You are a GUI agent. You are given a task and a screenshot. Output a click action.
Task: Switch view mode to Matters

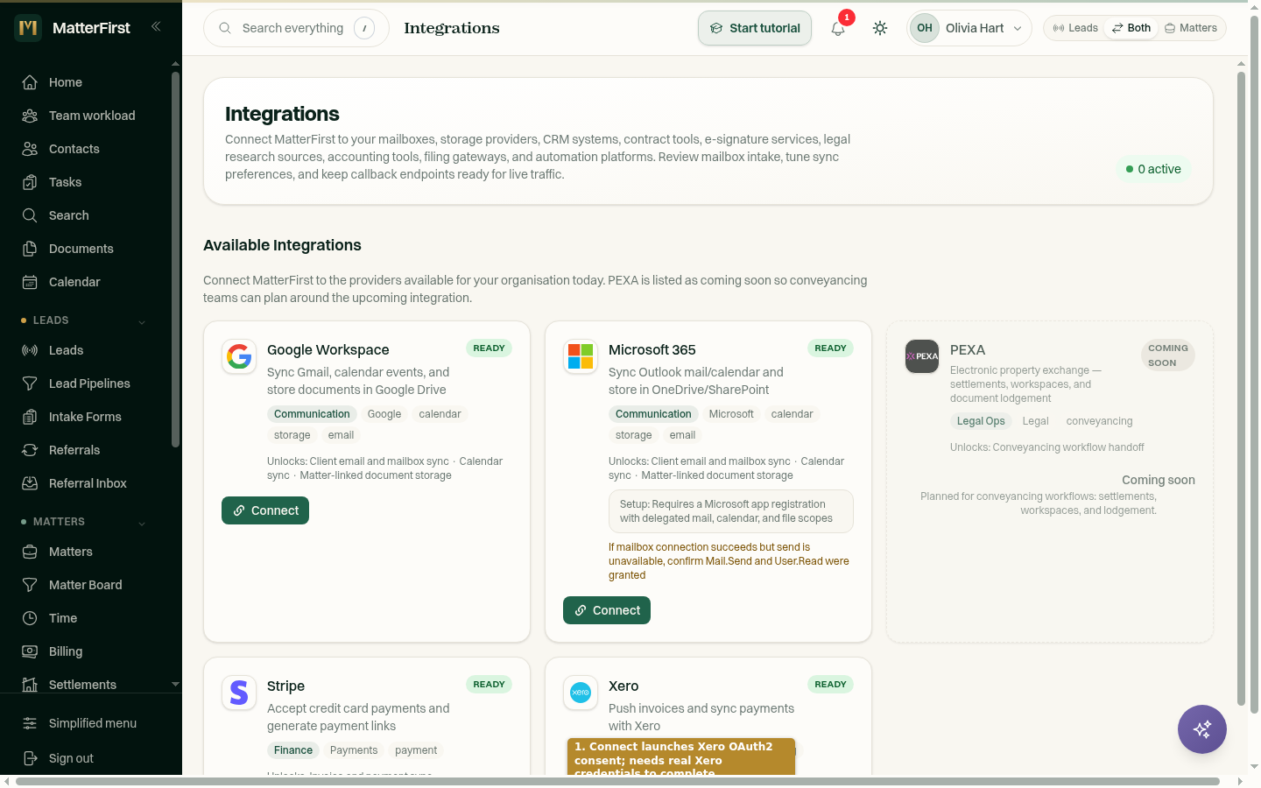(1191, 28)
